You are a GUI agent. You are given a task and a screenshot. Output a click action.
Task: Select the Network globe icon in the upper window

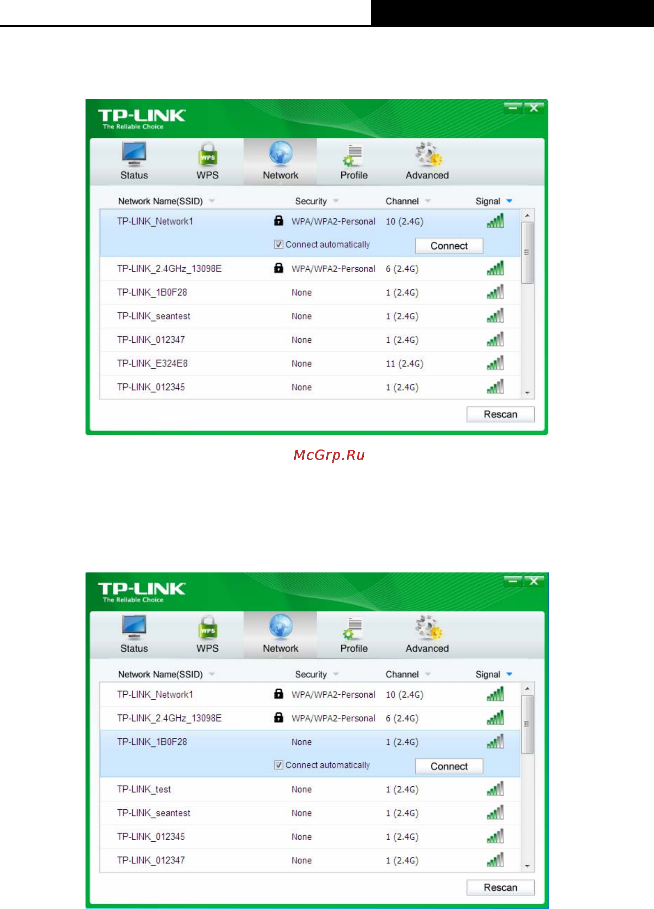[281, 154]
